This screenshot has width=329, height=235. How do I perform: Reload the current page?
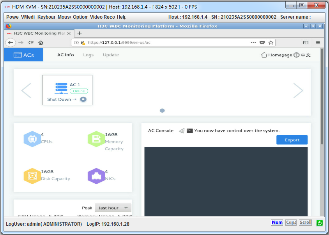[31, 43]
